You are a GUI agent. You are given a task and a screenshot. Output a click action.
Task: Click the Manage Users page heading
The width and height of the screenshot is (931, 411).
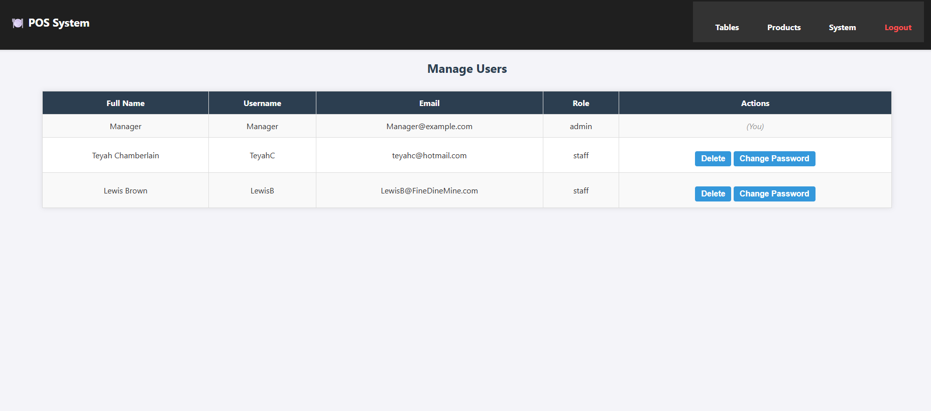pyautogui.click(x=467, y=69)
